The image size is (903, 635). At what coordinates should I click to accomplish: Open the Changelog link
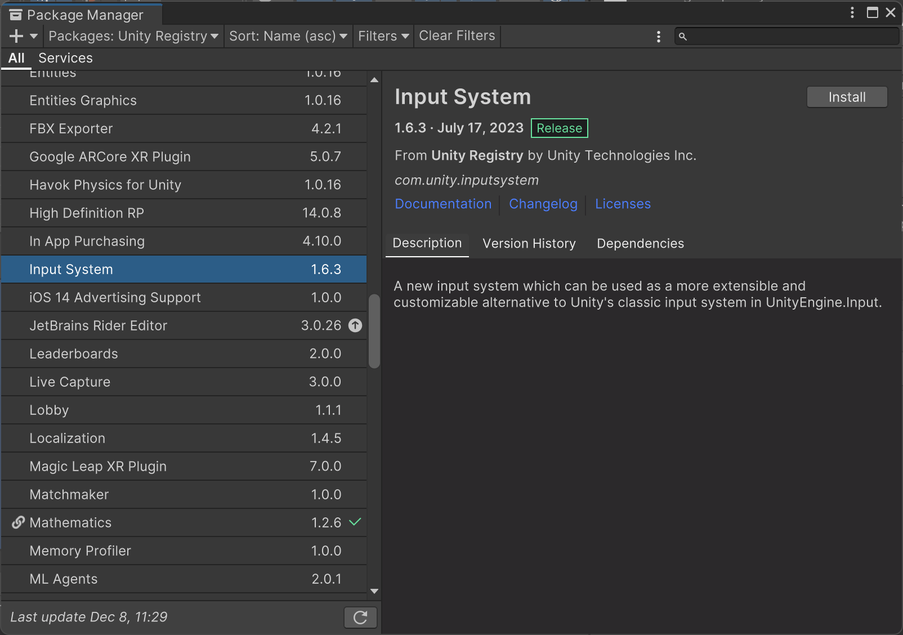(543, 204)
